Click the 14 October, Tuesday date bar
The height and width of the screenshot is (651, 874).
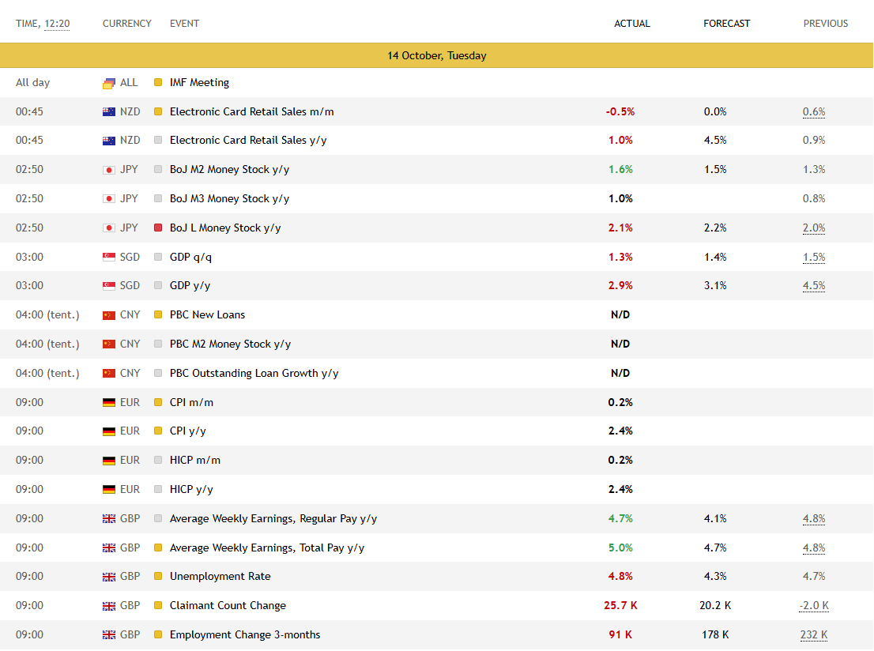[436, 56]
